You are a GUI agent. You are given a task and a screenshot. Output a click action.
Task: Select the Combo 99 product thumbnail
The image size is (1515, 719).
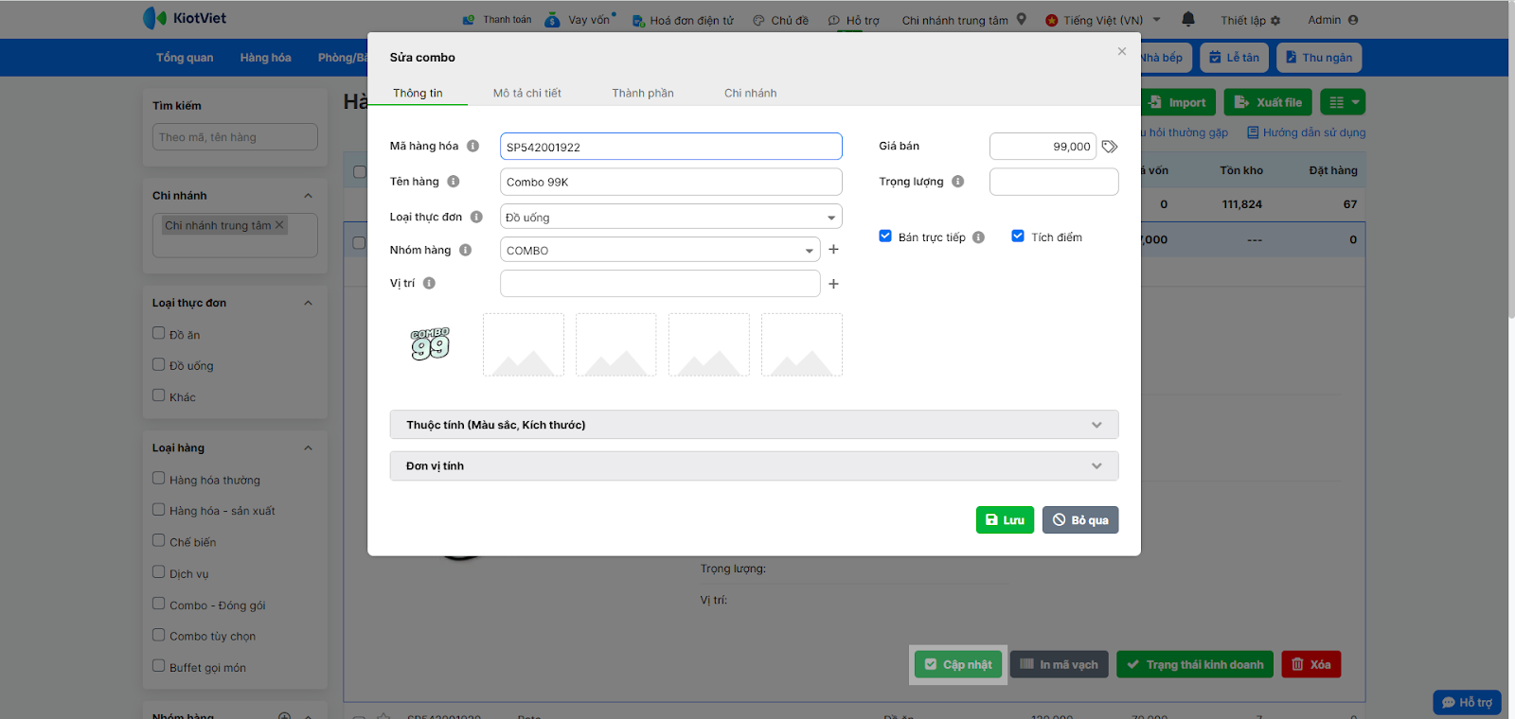[431, 344]
